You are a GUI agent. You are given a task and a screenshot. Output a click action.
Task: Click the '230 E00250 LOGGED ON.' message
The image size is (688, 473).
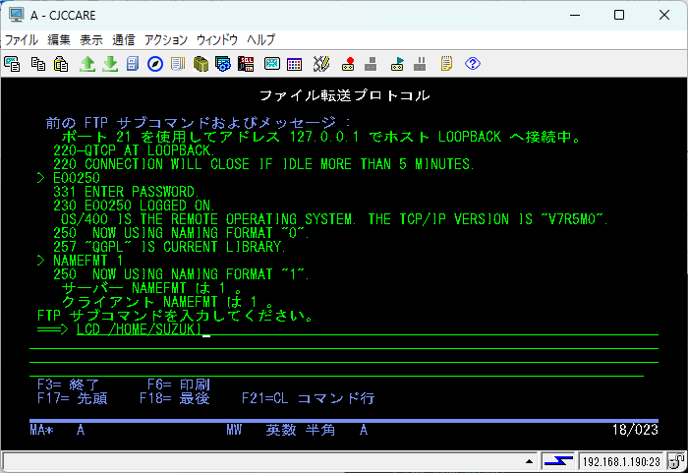tap(135, 206)
